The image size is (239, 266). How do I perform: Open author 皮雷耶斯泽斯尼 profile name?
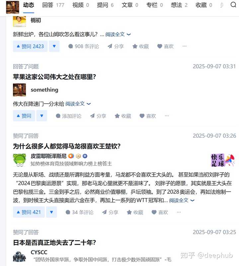click(x=48, y=156)
